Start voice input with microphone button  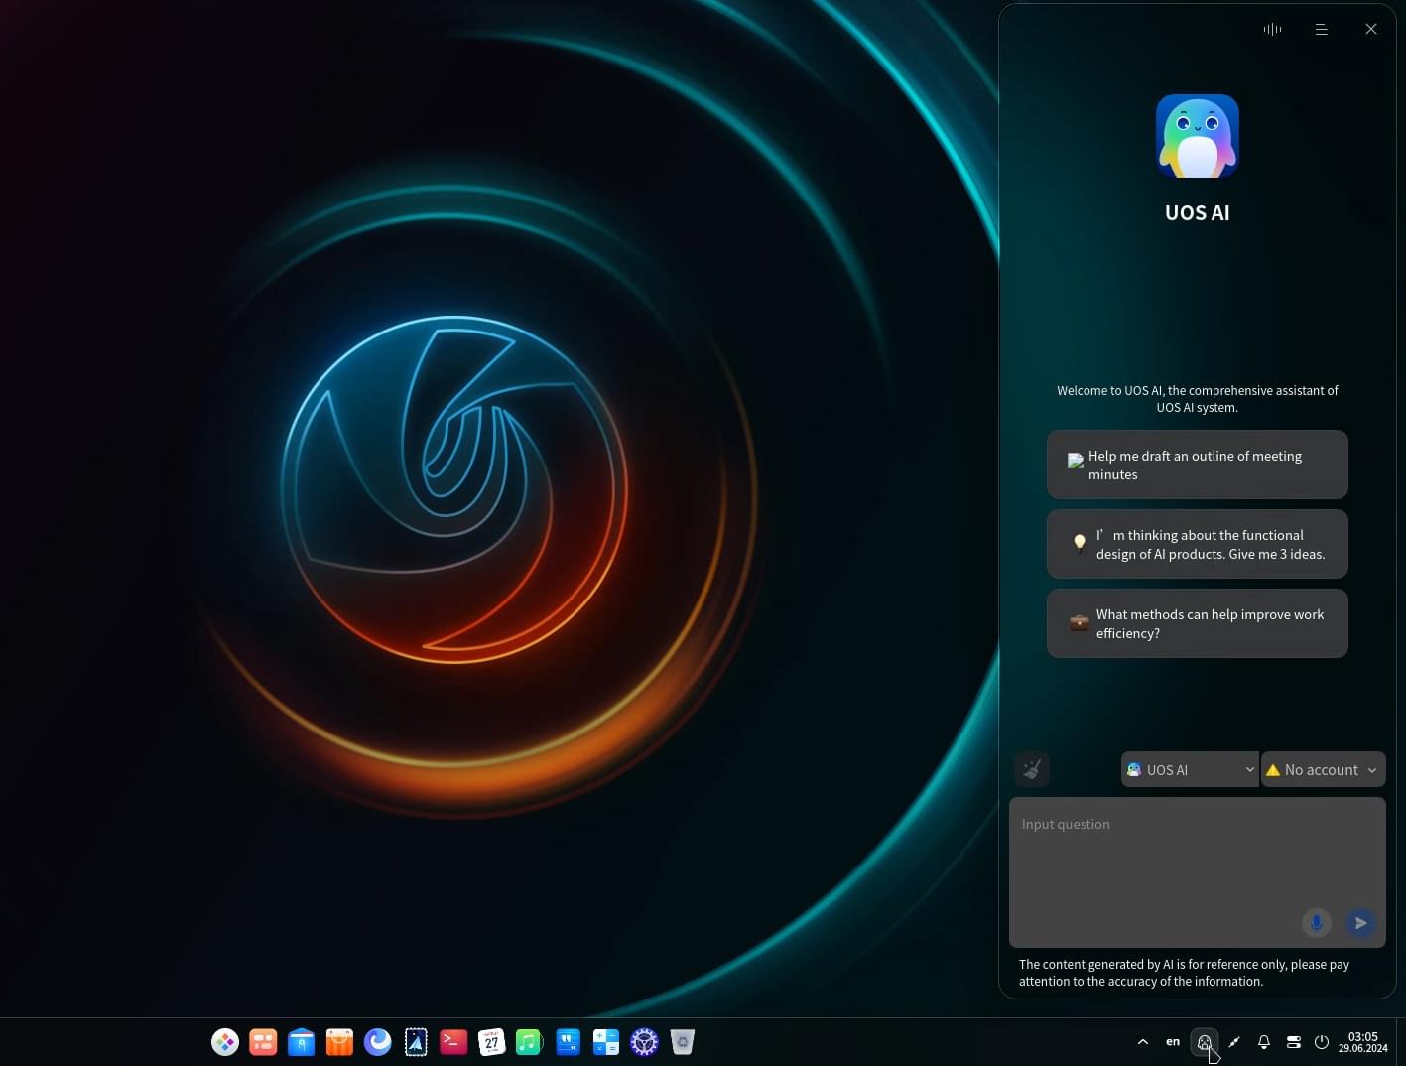(x=1316, y=923)
